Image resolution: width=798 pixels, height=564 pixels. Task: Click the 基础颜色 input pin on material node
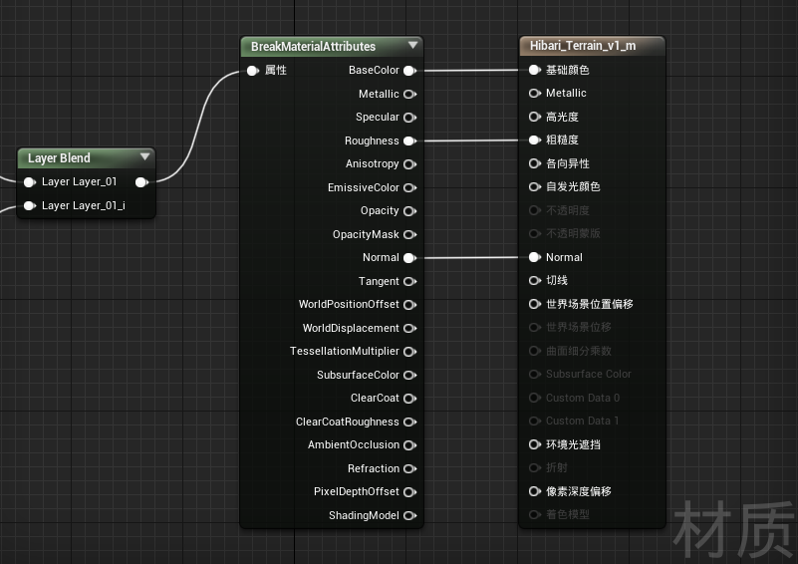534,70
